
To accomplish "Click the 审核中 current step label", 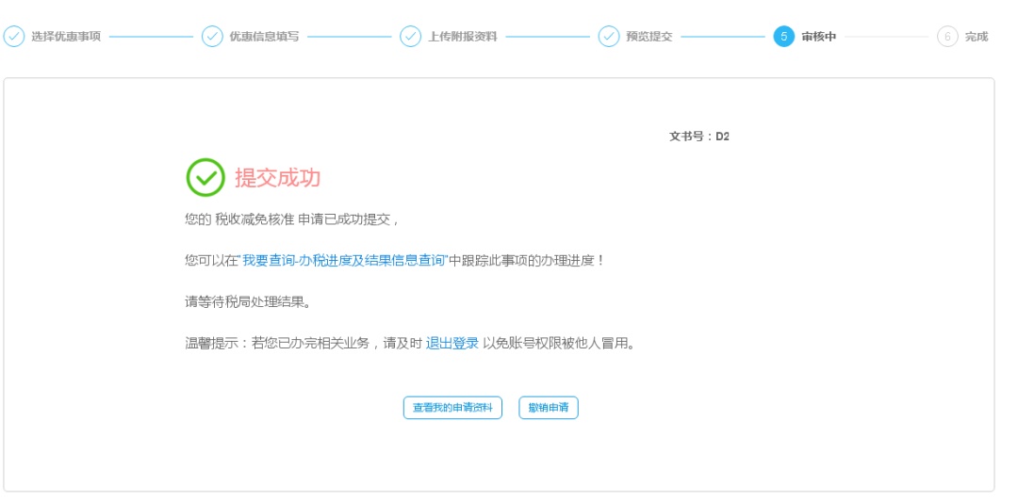I will pyautogui.click(x=818, y=37).
